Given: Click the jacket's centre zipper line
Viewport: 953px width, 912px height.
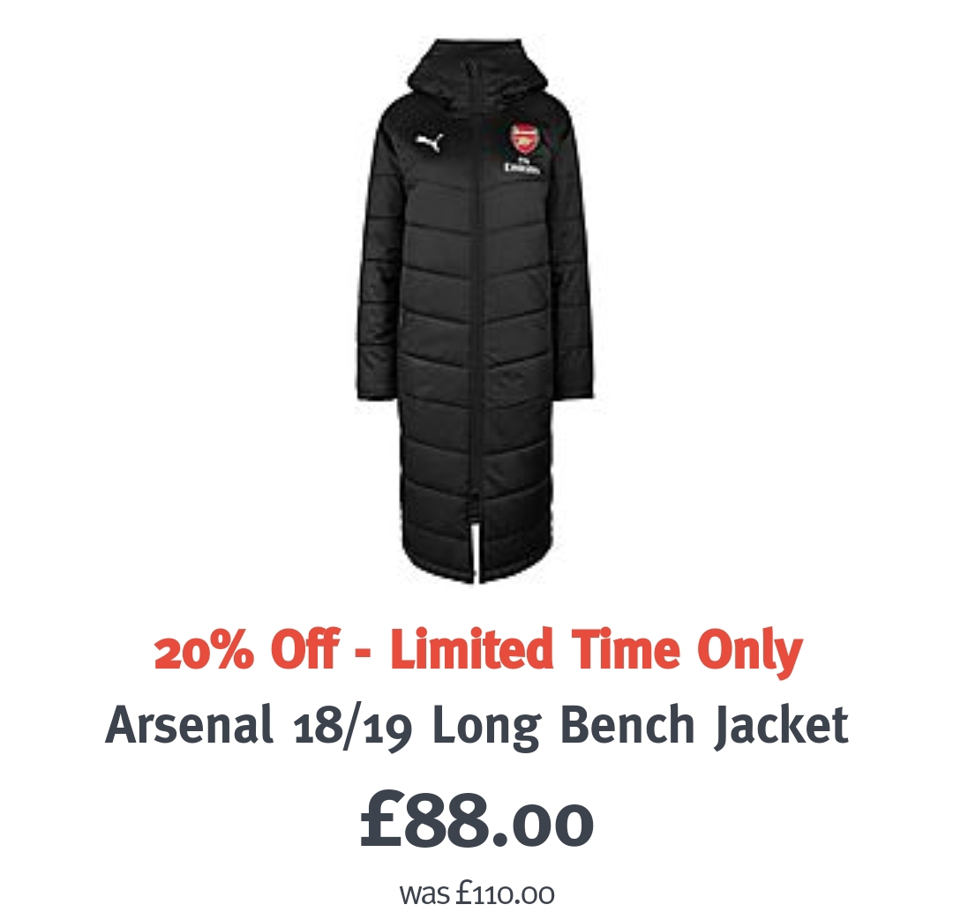Looking at the screenshot, I should (476, 316).
